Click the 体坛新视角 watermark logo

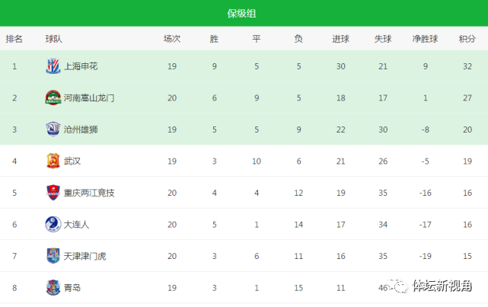point(429,286)
